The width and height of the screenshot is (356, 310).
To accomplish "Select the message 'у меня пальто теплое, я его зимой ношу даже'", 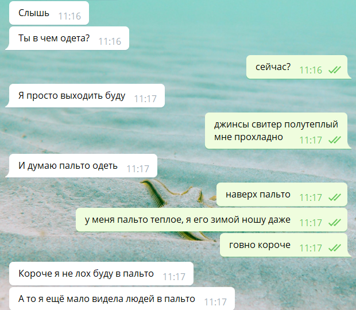I will 211,220.
